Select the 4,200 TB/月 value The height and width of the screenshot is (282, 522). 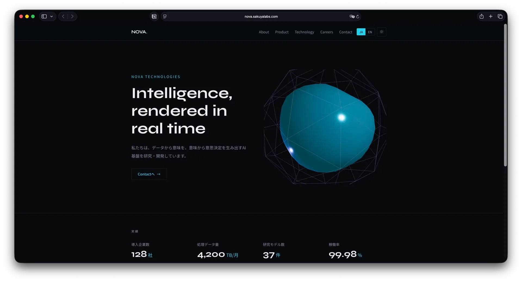tap(218, 255)
